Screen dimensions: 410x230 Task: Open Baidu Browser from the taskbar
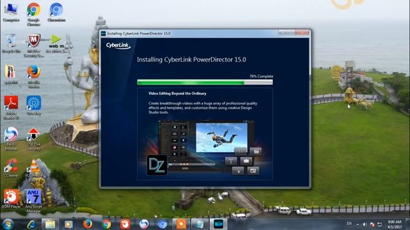[143, 224]
